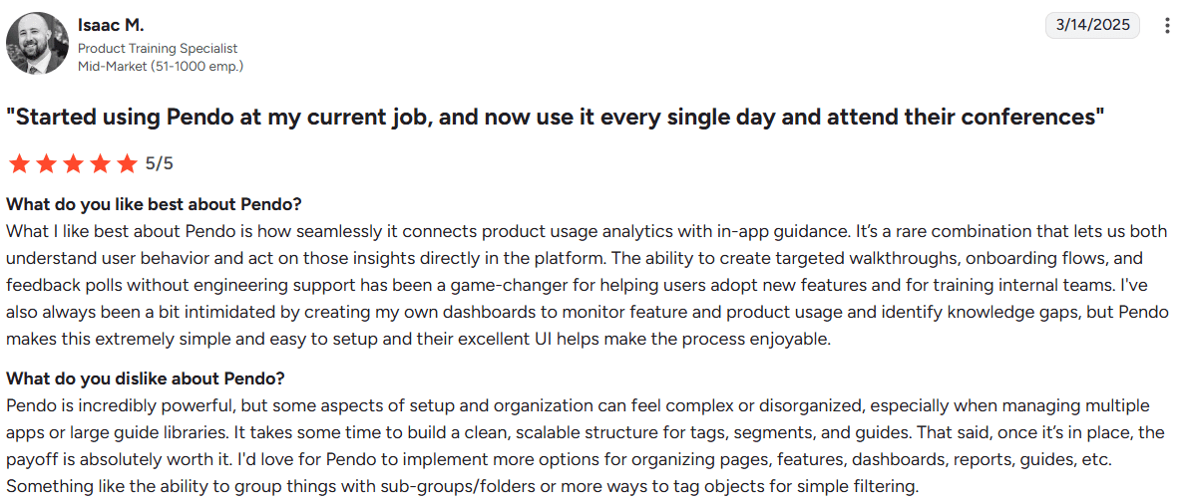Click Isaac M.'s profile photo
The image size is (1189, 503).
pos(37,43)
